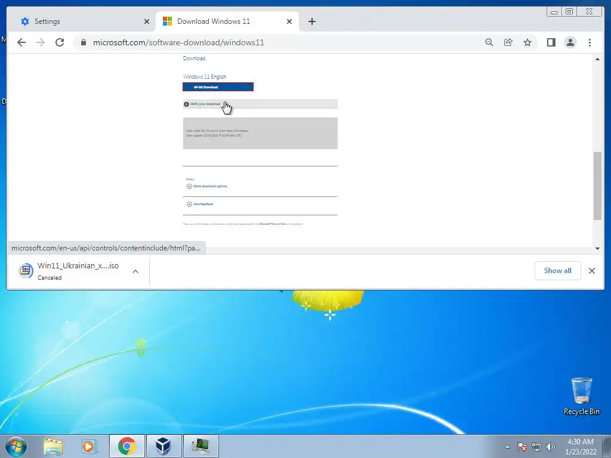Close the downloads bar
Image resolution: width=611 pixels, height=458 pixels.
[591, 271]
